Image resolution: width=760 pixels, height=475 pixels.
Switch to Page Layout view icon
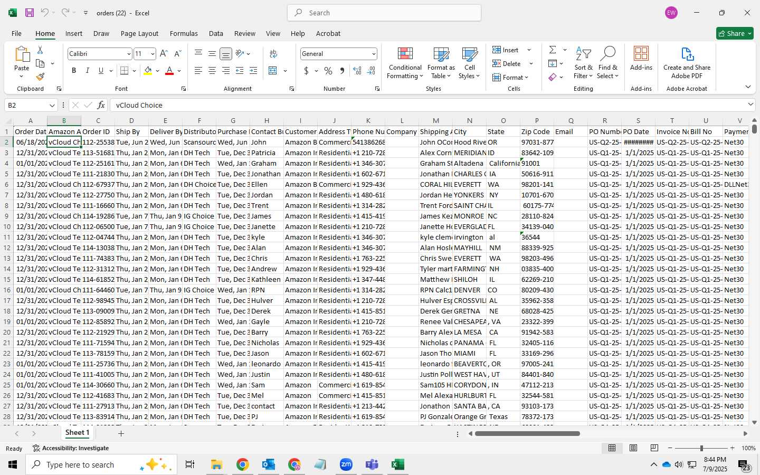pos(633,448)
